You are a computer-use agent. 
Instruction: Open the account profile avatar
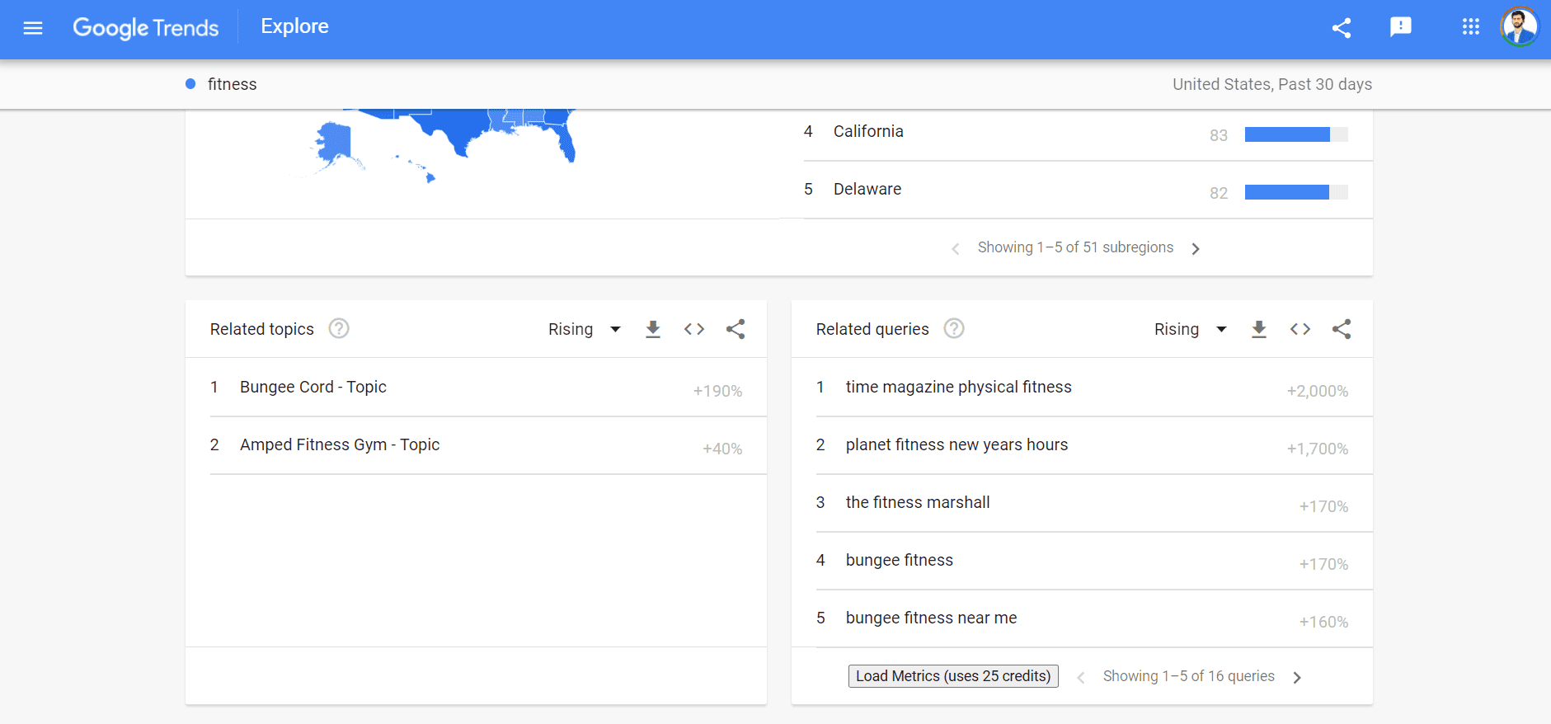[1519, 27]
